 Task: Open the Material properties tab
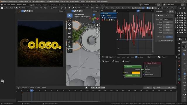pyautogui.click(x=179, y=83)
